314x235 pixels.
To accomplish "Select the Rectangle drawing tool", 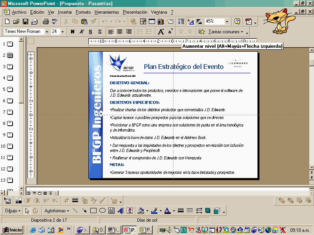I will point(93,211).
